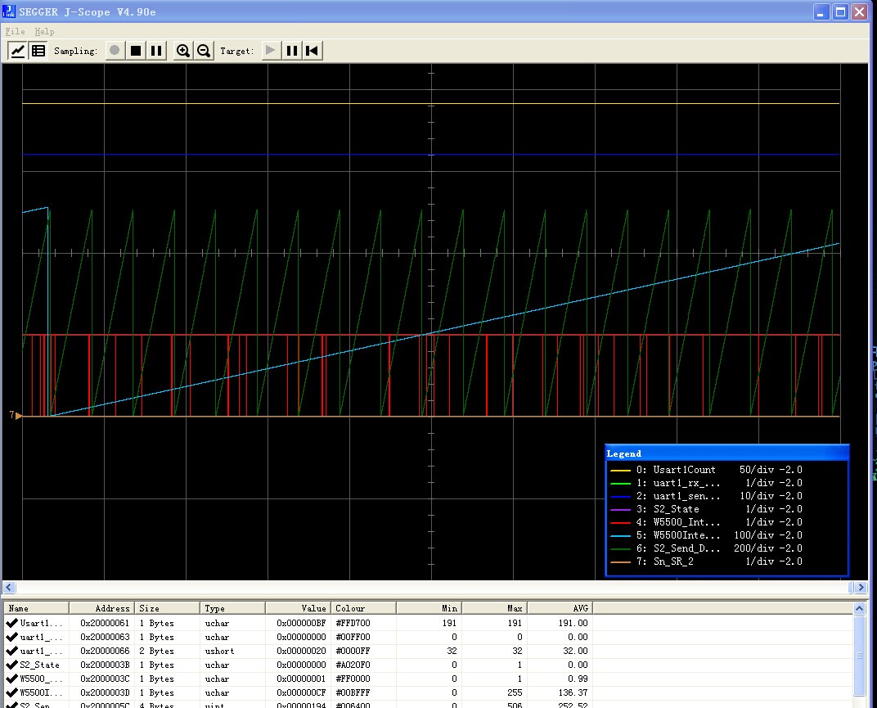
Task: Select legend entry 4: W5500_Int...
Action: [706, 522]
